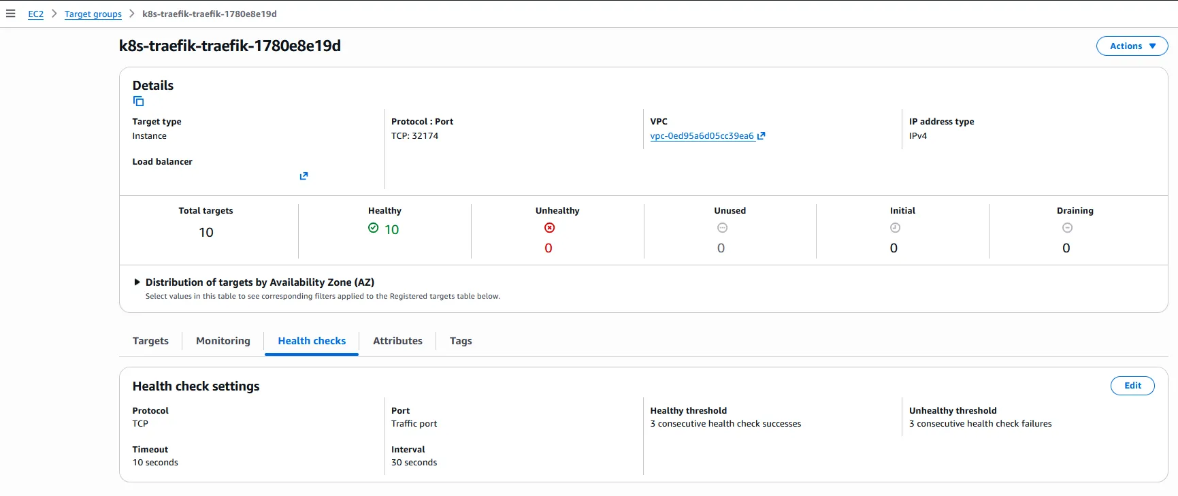The width and height of the screenshot is (1178, 496).
Task: Edit health check settings
Action: point(1132,386)
